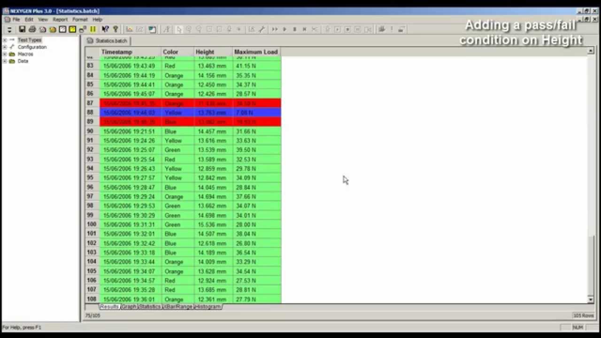601x338 pixels.
Task: Select the Print toolbar icon
Action: 31,29
